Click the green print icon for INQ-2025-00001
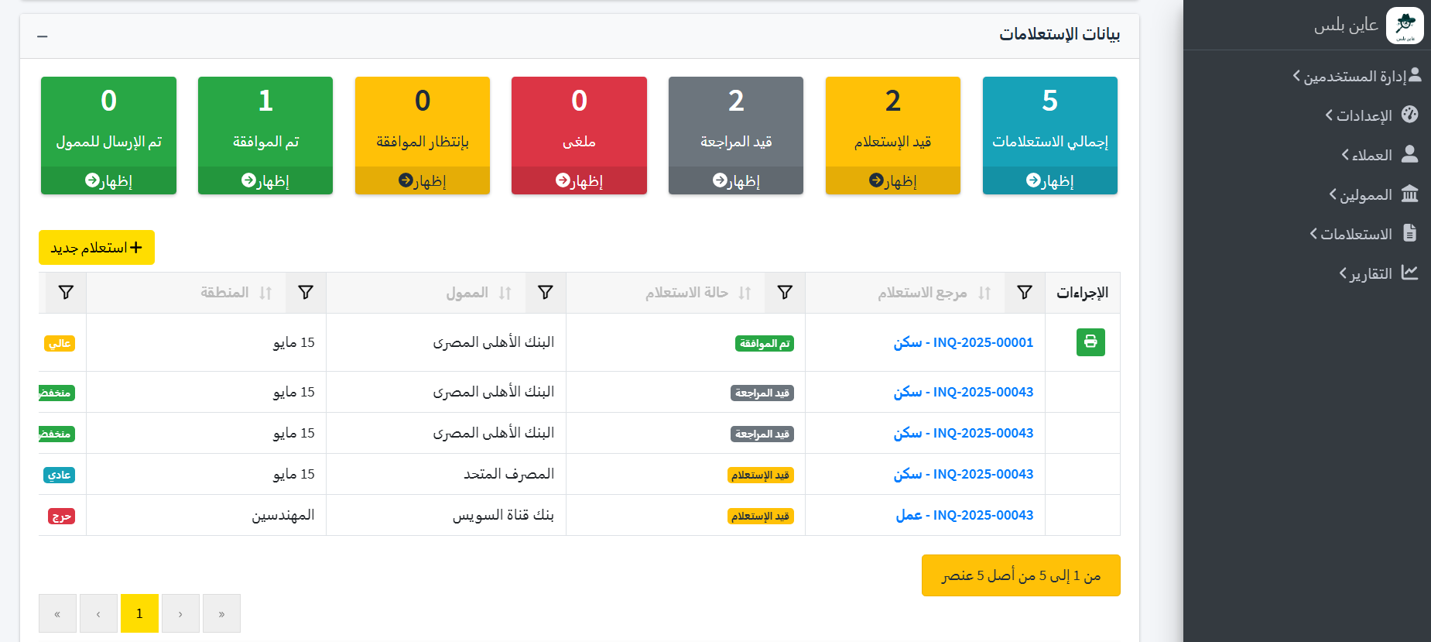Image resolution: width=1431 pixels, height=642 pixels. (x=1090, y=342)
